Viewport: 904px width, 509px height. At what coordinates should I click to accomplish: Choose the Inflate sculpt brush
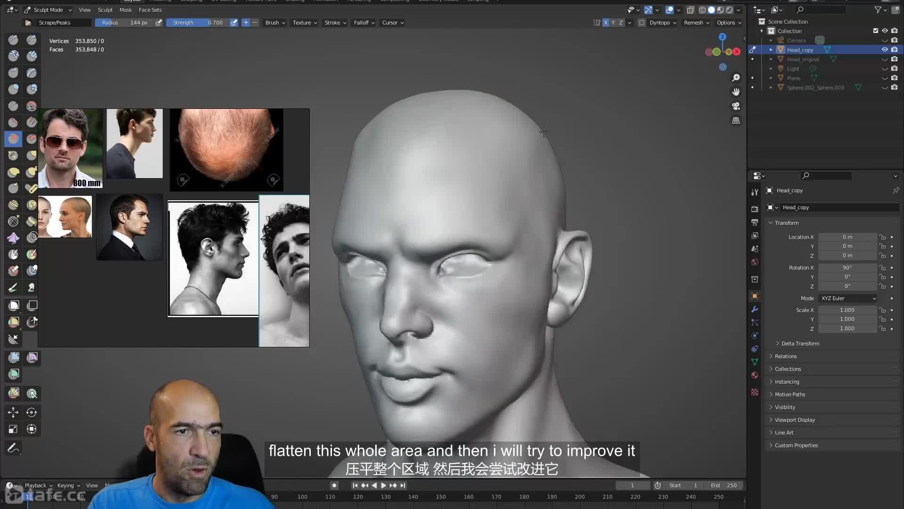[x=13, y=89]
